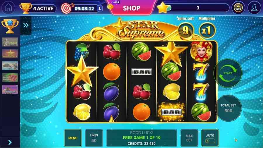Select the red star game thumbnail
The image size is (263, 148).
[10, 54]
